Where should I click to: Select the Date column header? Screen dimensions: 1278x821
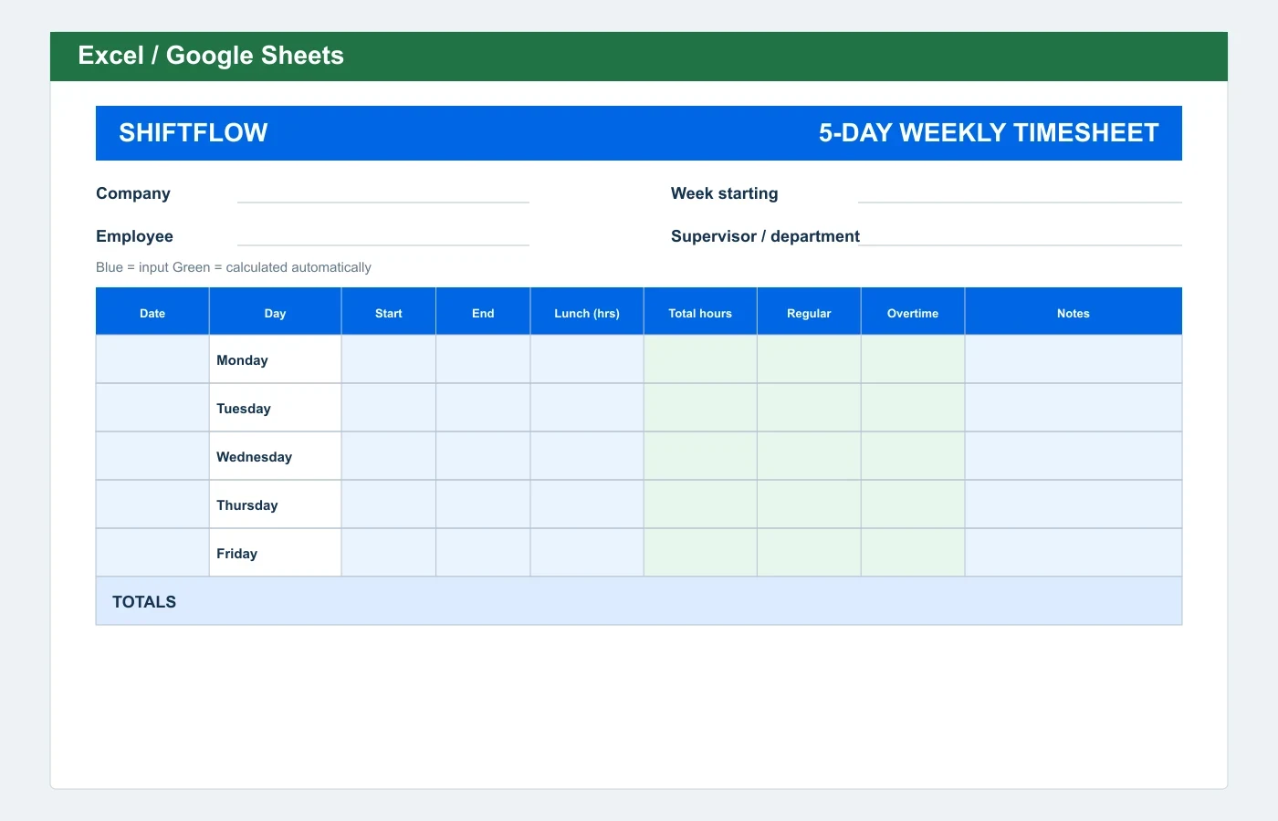click(x=152, y=312)
